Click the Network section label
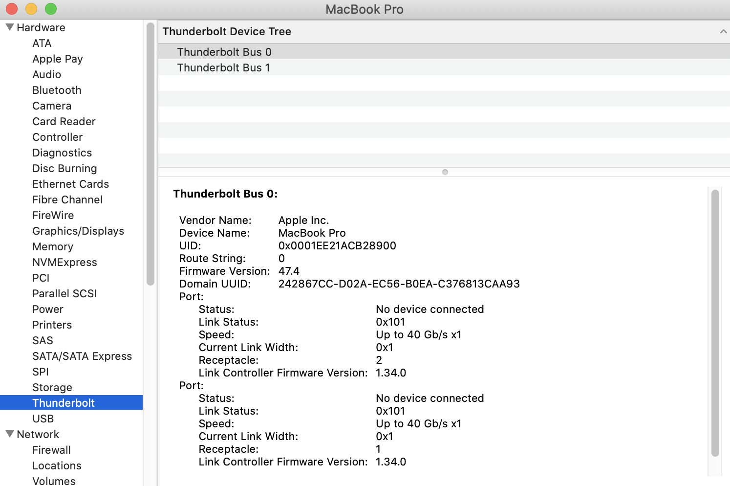The width and height of the screenshot is (730, 486). (x=38, y=434)
